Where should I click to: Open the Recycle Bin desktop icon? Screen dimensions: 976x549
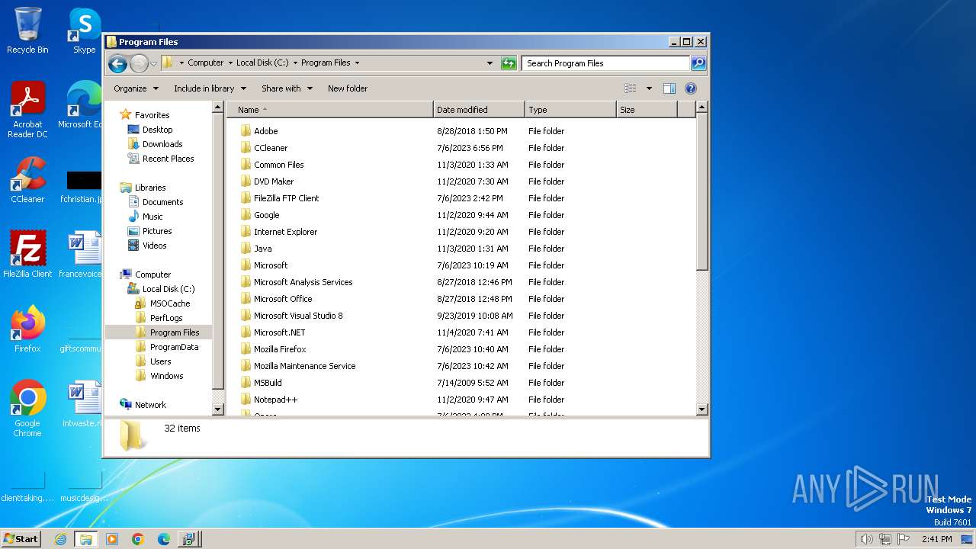point(27,30)
